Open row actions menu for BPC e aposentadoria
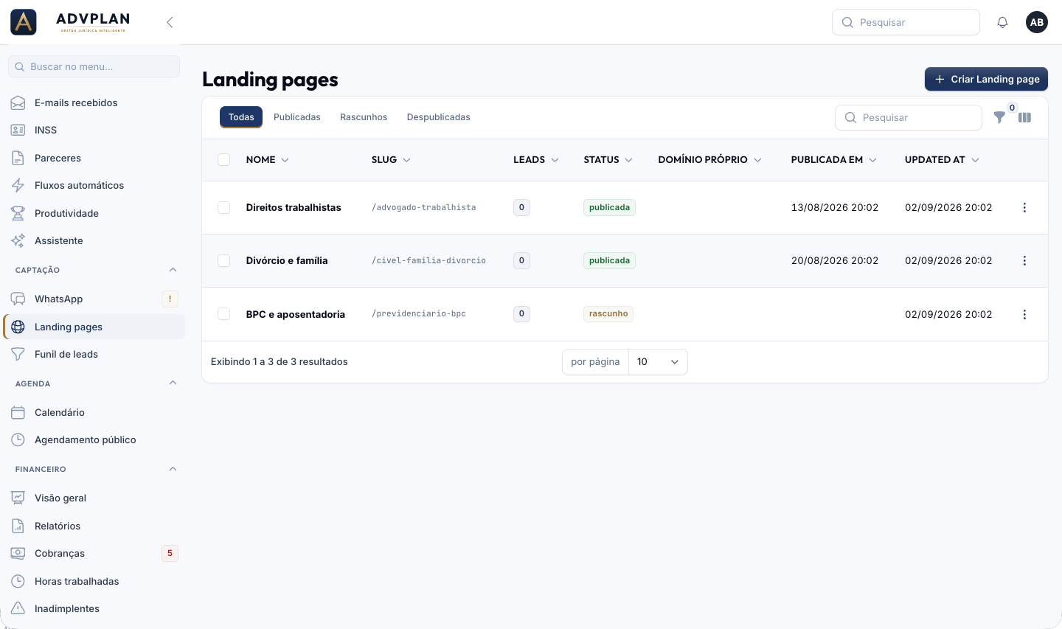Screen dimensions: 1062x629 [1024, 315]
